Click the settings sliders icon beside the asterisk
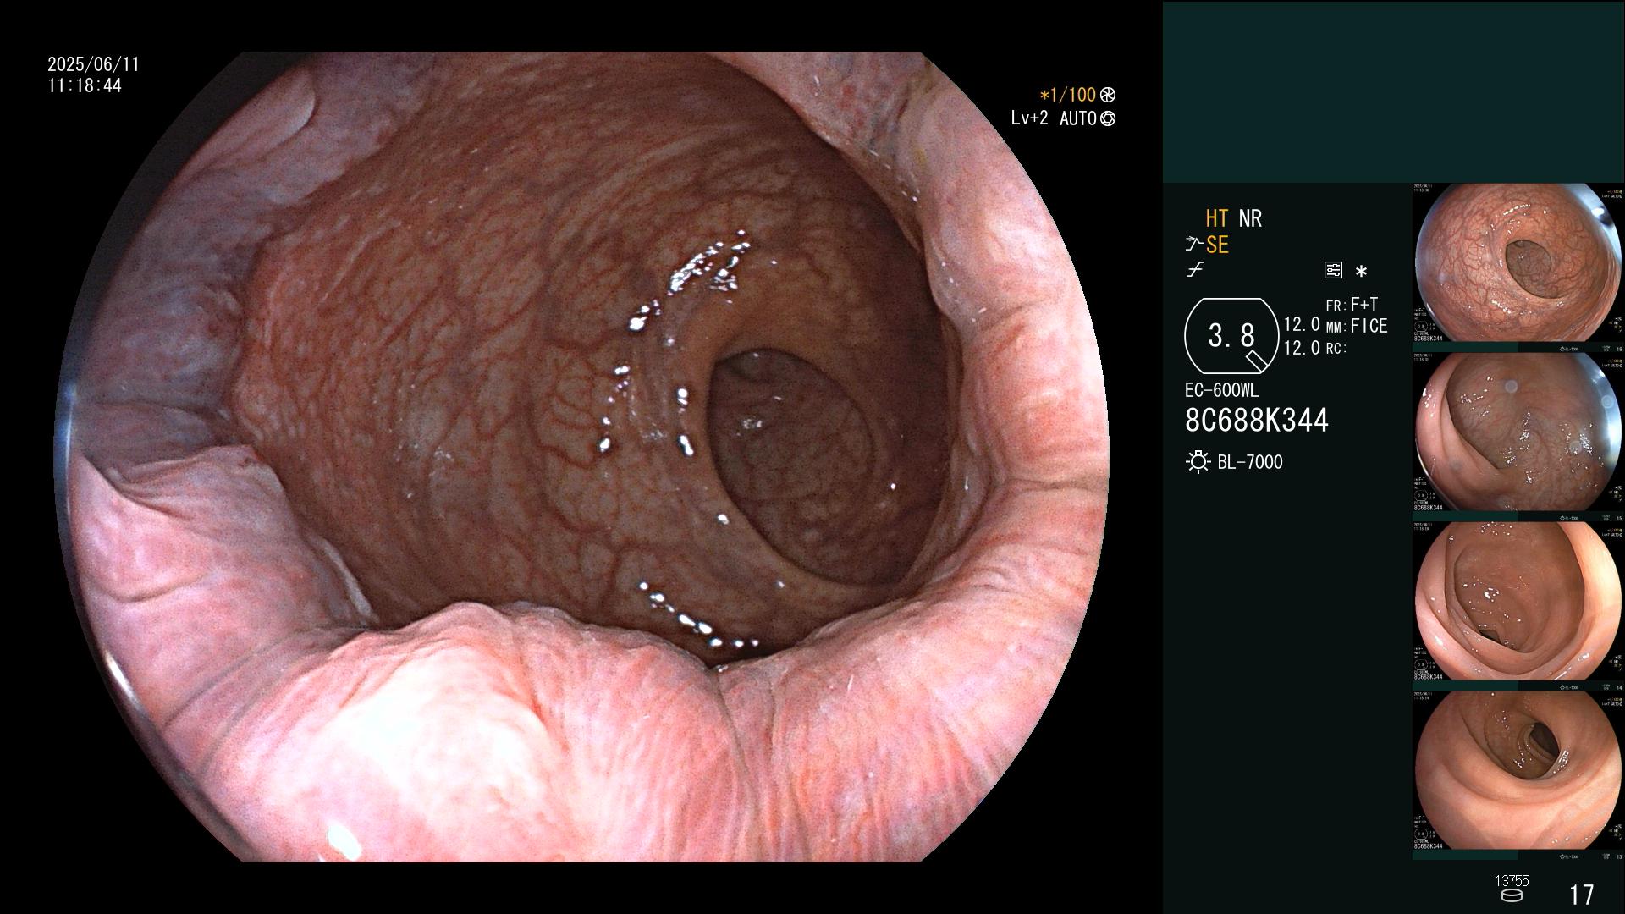Viewport: 1625px width, 914px height. (1333, 271)
